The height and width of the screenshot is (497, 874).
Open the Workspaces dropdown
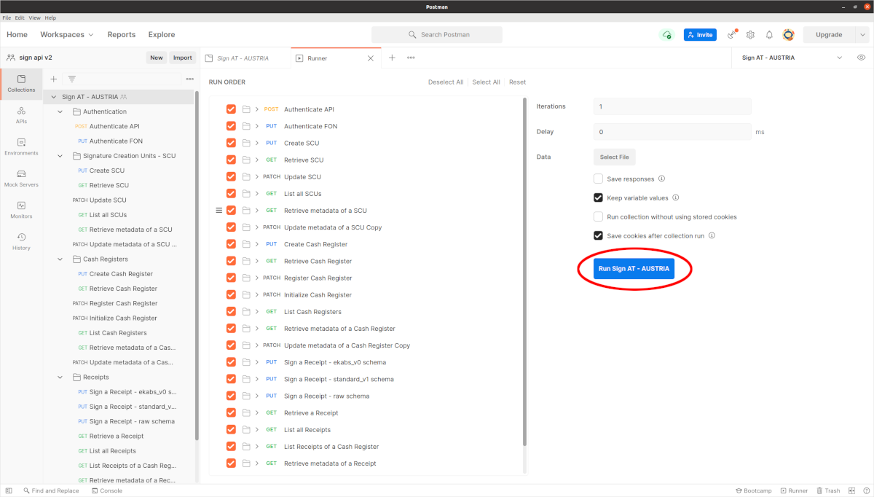(x=67, y=34)
